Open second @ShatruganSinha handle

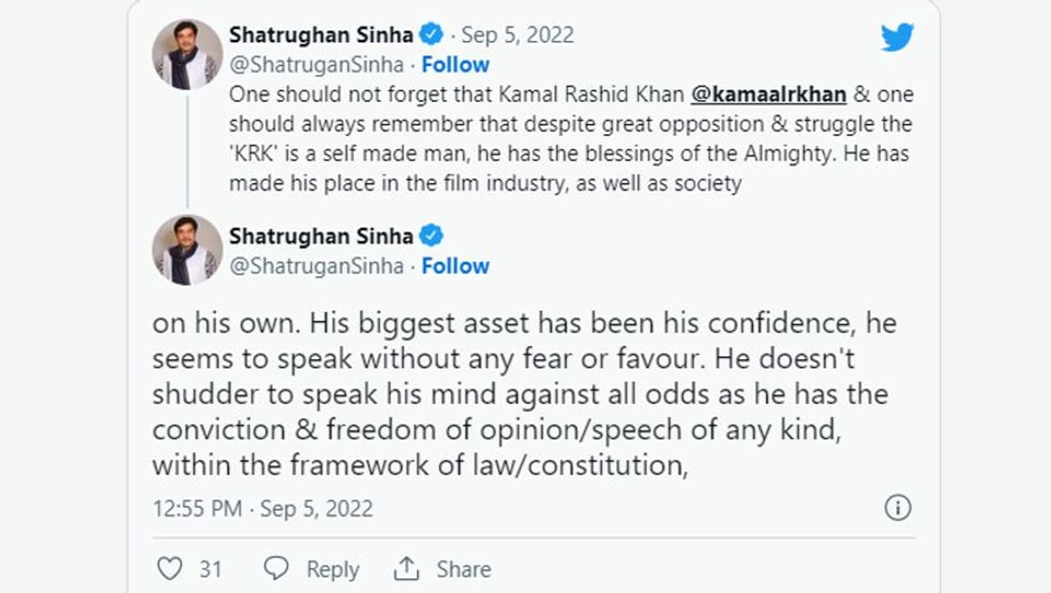(x=316, y=266)
